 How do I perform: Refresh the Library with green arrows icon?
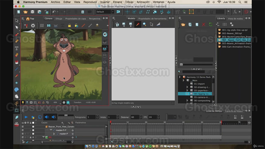[210, 25]
